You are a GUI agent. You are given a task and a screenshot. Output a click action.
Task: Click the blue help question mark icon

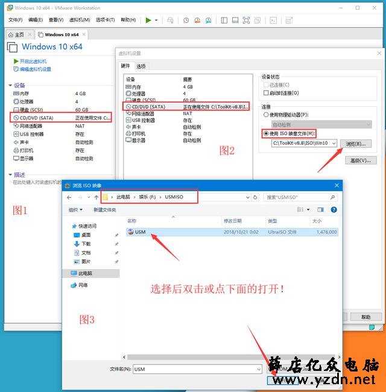334,209
